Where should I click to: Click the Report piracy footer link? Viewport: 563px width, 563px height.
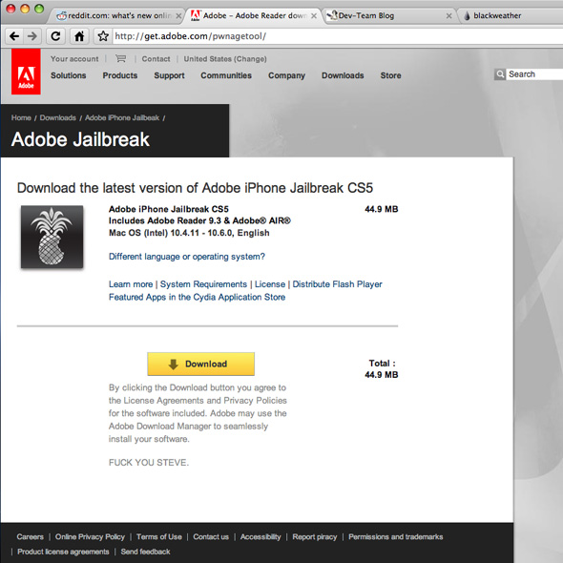315,537
